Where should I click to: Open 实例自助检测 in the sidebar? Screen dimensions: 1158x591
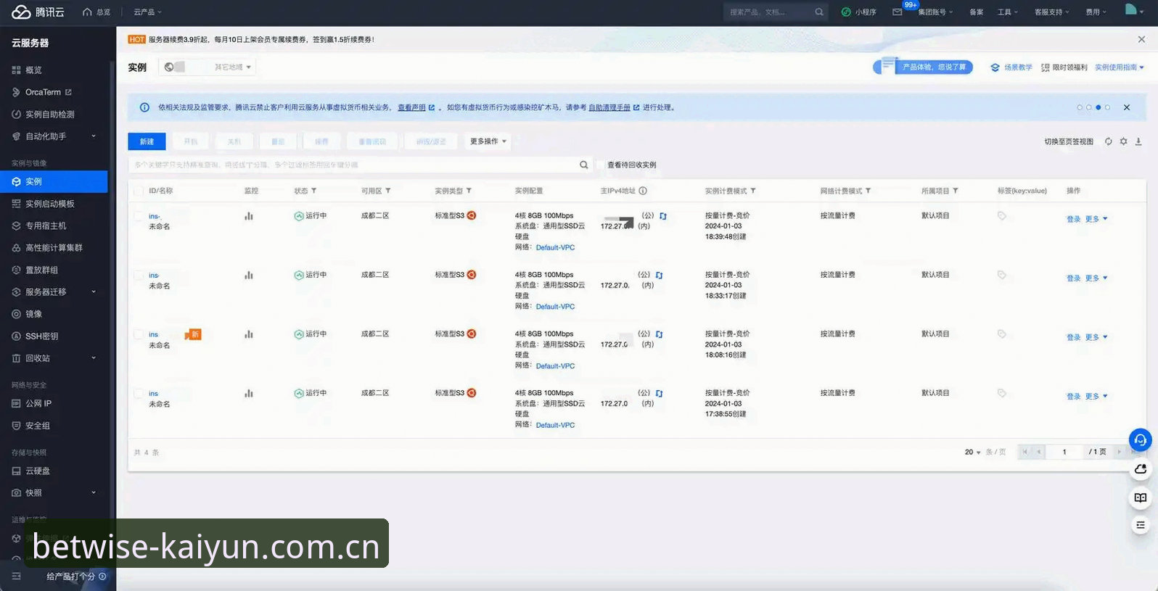[x=49, y=115]
